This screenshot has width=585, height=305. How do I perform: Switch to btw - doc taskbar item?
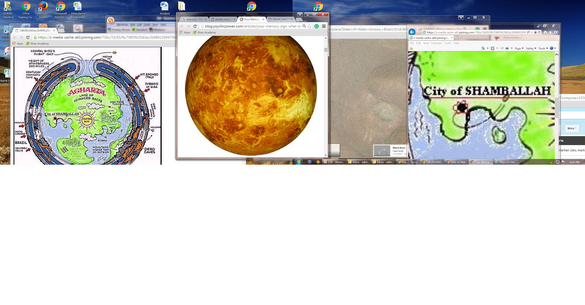tap(408, 162)
